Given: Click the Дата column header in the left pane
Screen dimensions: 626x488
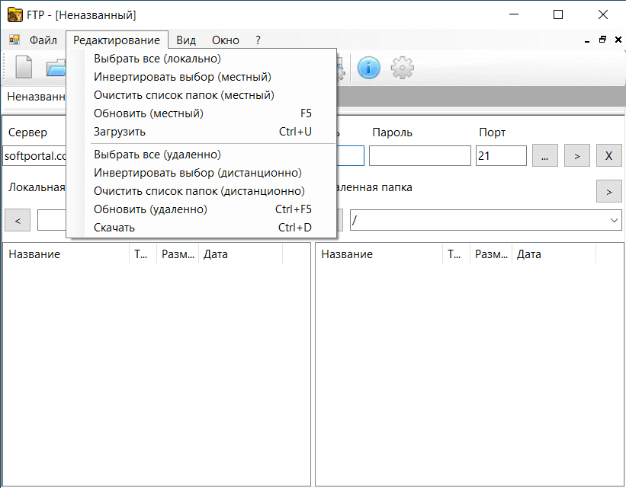Looking at the screenshot, I should [240, 254].
